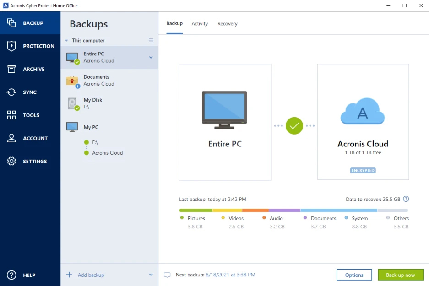Select the Pictures segment on the data bar

(195, 210)
